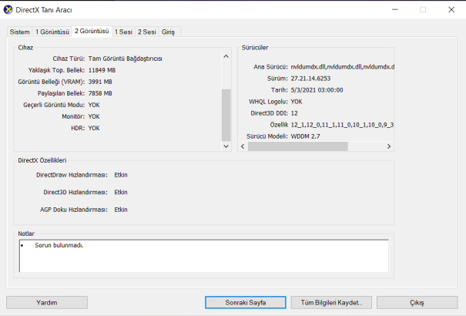Select the '3991 MB' VRAM value
The image size is (466, 316).
(100, 82)
